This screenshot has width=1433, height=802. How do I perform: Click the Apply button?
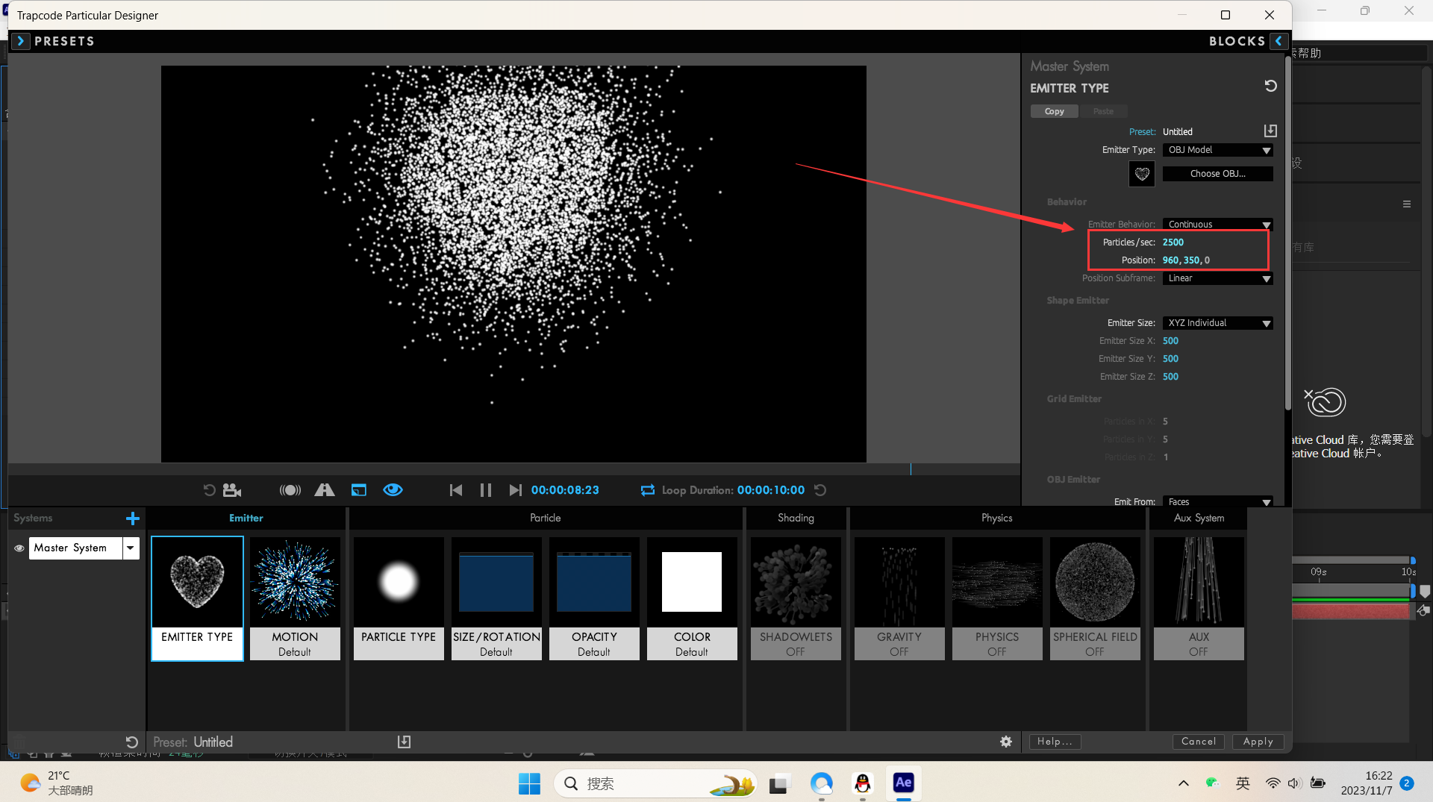1258,742
